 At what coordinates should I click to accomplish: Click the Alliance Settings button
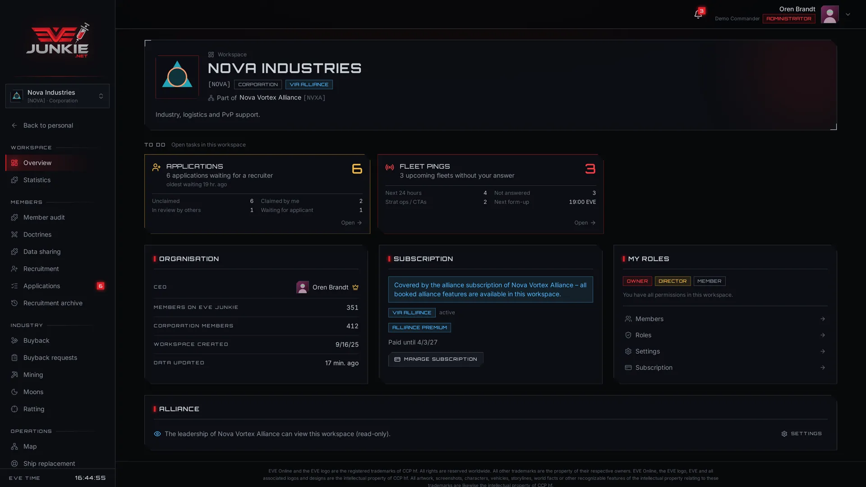pos(802,434)
